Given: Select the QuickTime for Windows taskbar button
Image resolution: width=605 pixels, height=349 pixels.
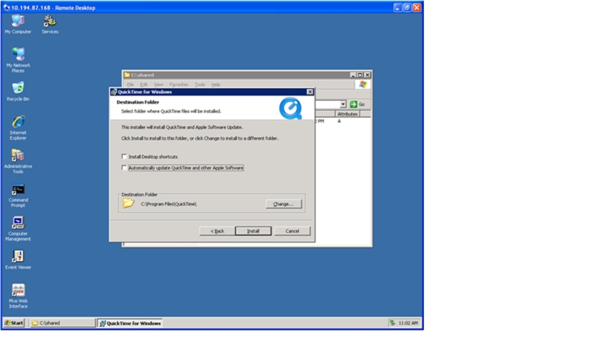Looking at the screenshot, I should pos(129,323).
